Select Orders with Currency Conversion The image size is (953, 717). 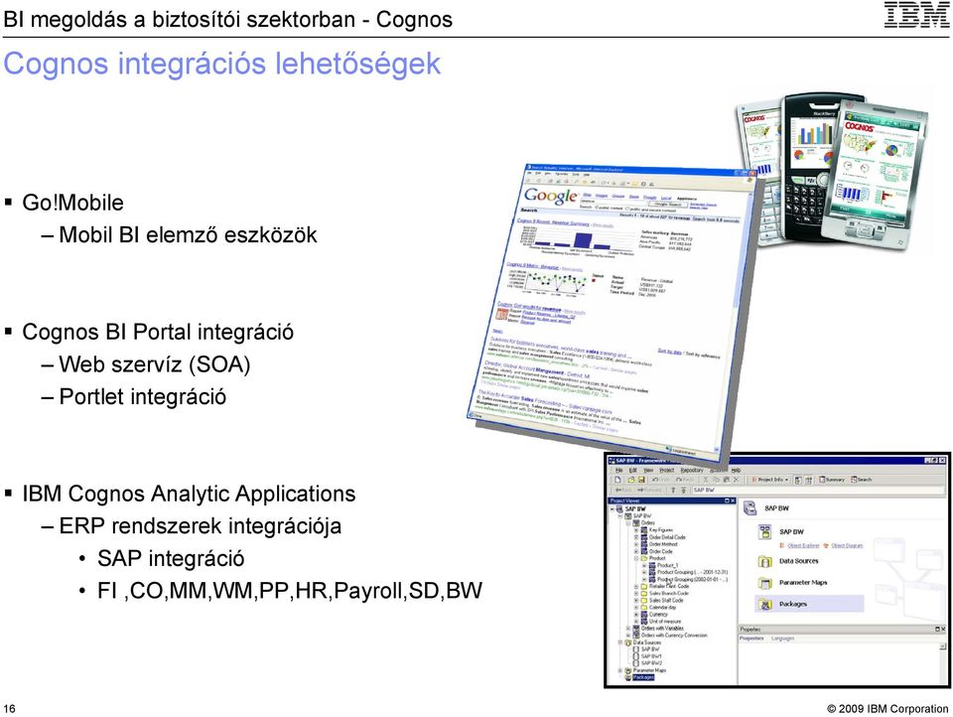(x=674, y=636)
